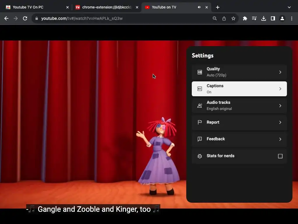Go back to the previous page
Screen dimensions: 298x224
point(6,18)
